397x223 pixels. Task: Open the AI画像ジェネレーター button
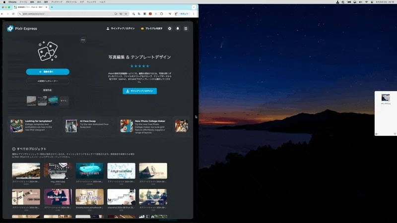click(48, 81)
